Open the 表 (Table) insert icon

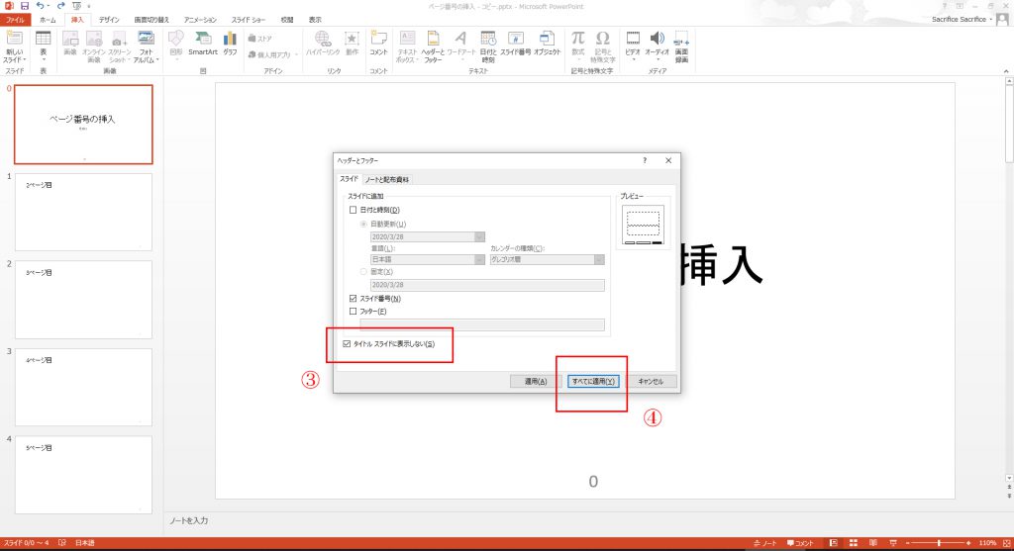point(44,44)
